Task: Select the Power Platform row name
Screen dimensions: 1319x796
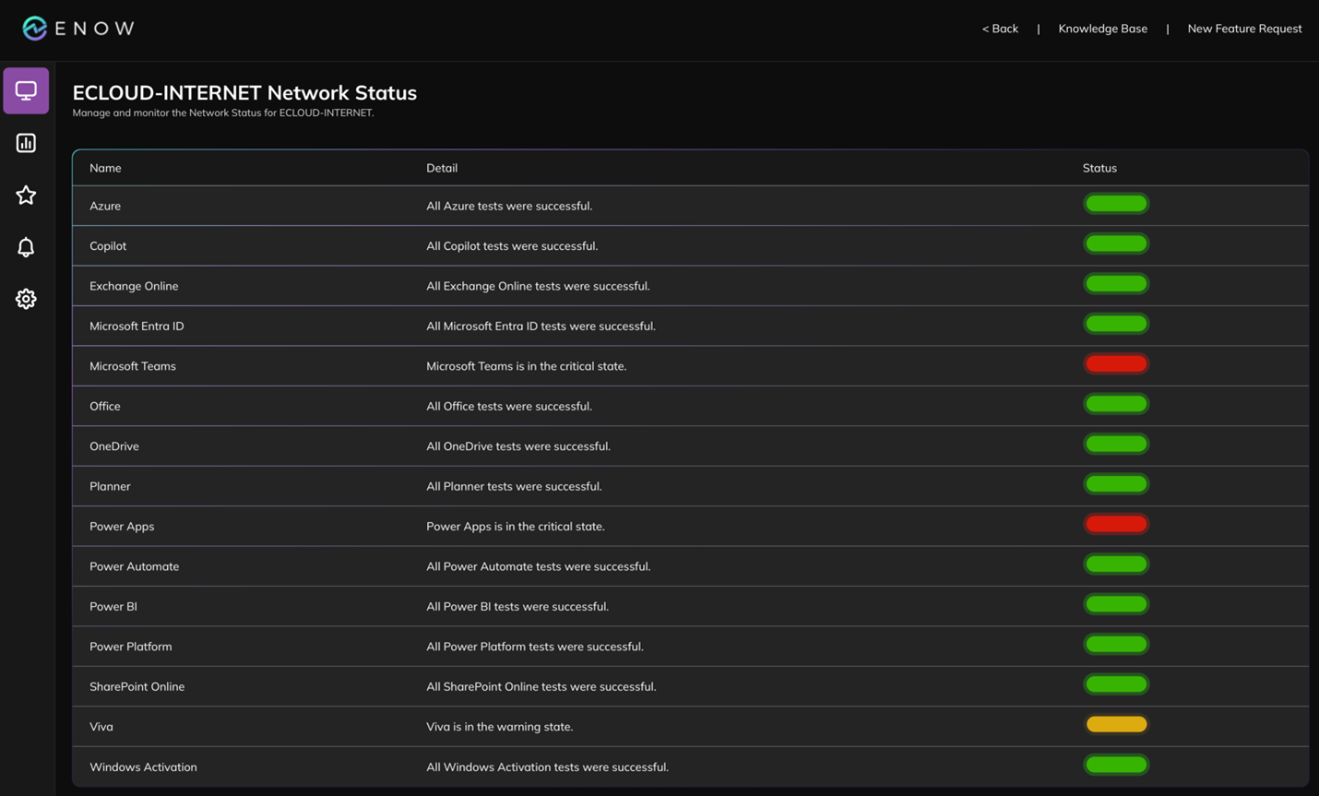Action: [x=131, y=647]
